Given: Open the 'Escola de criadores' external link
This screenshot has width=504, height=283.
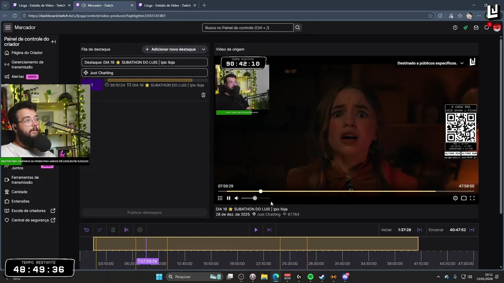Looking at the screenshot, I should [30, 211].
